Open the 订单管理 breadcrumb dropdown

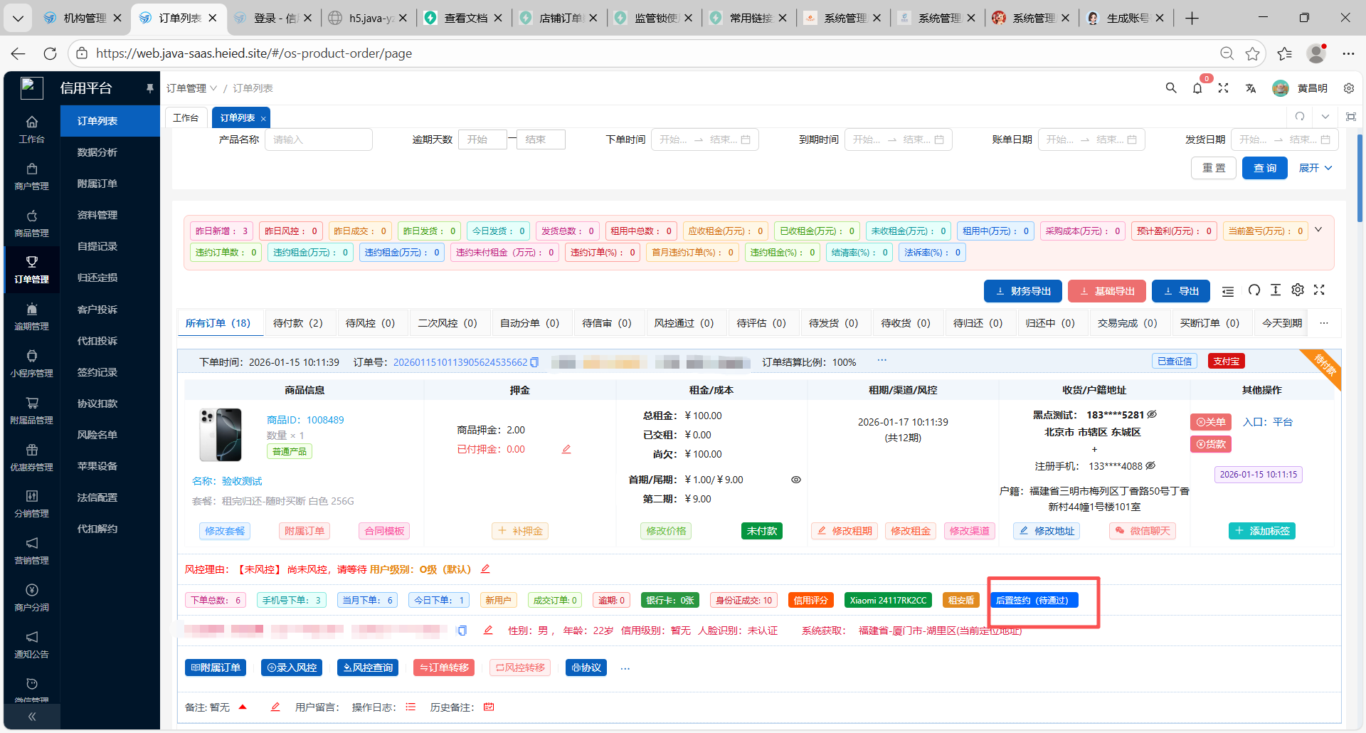pos(191,88)
